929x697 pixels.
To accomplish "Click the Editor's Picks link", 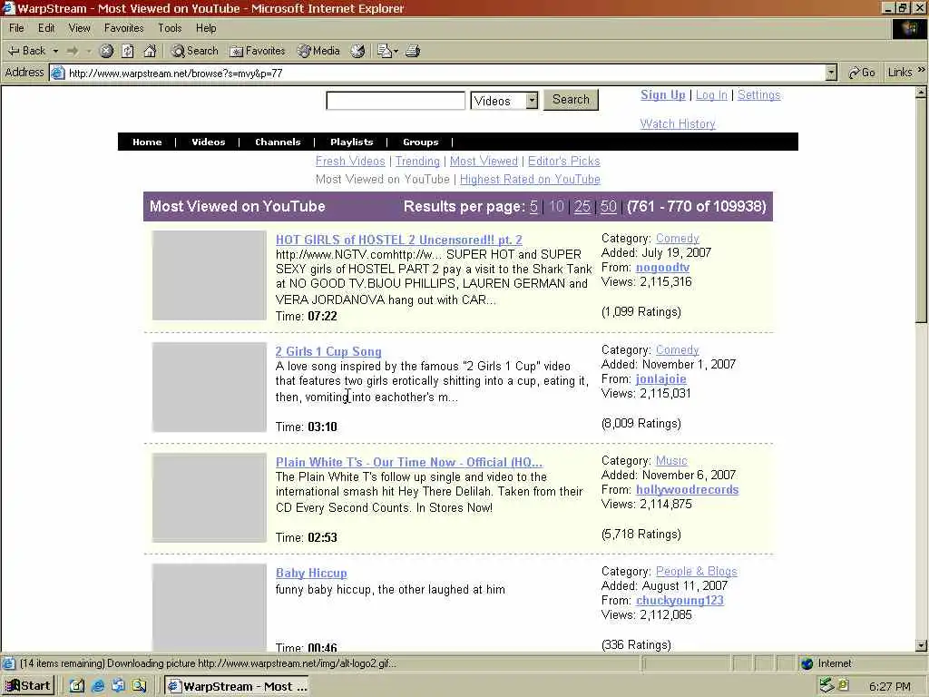I will pyautogui.click(x=564, y=162).
